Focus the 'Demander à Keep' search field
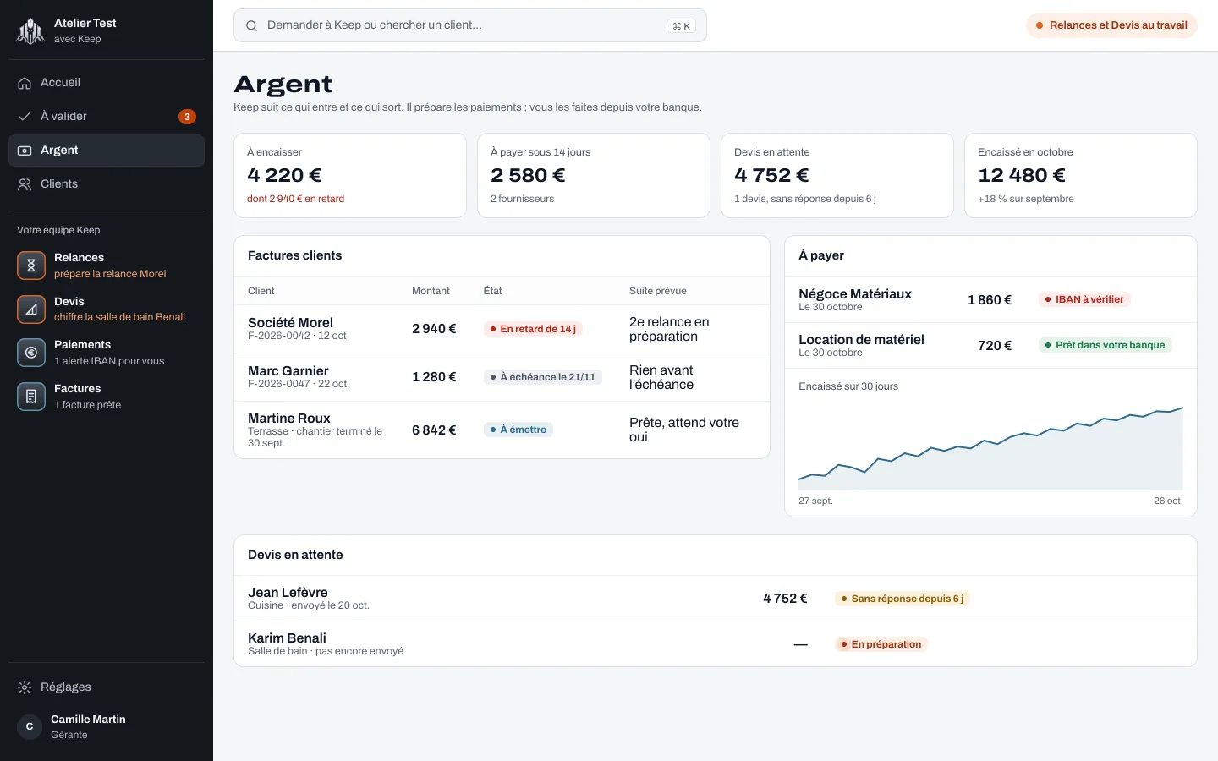This screenshot has width=1218, height=761. coord(470,25)
